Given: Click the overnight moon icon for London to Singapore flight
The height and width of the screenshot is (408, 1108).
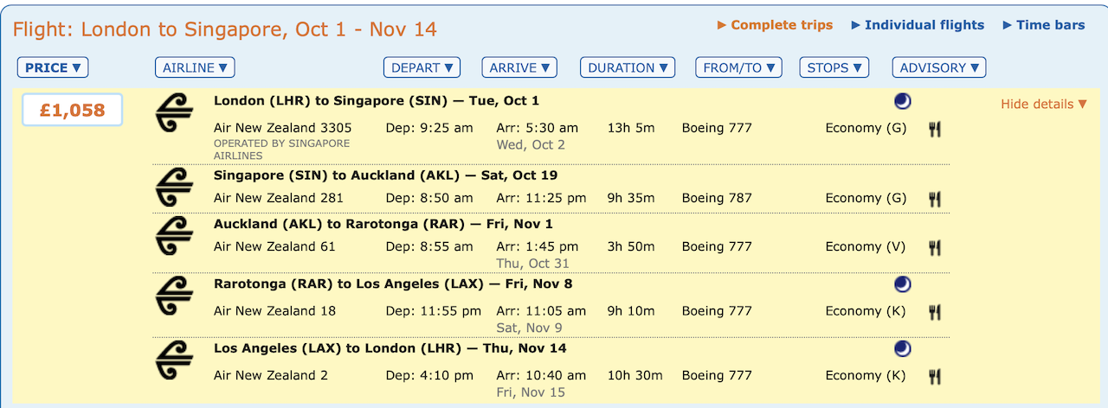Looking at the screenshot, I should tap(902, 101).
